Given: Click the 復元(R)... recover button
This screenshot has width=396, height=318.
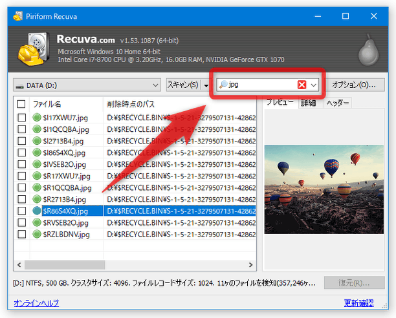Looking at the screenshot, I should [x=355, y=282].
